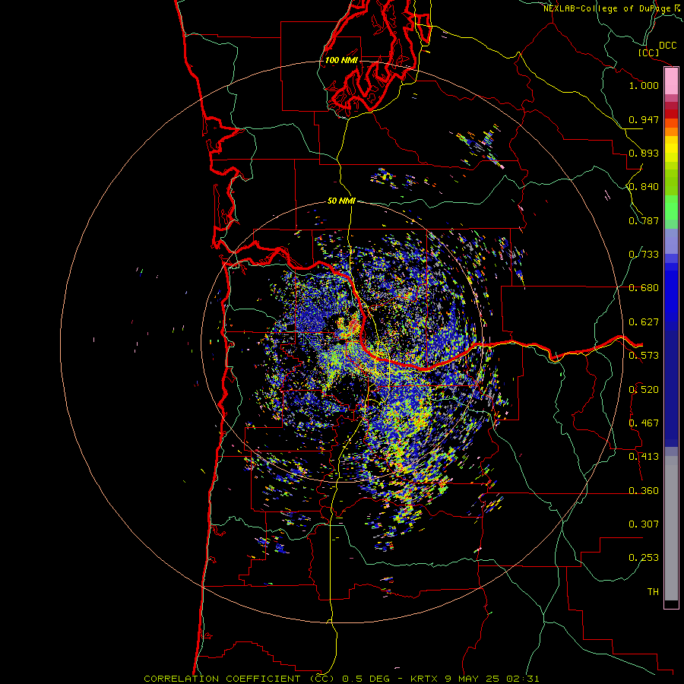Select the 0.467 scale value
The image size is (684, 684).
(644, 423)
